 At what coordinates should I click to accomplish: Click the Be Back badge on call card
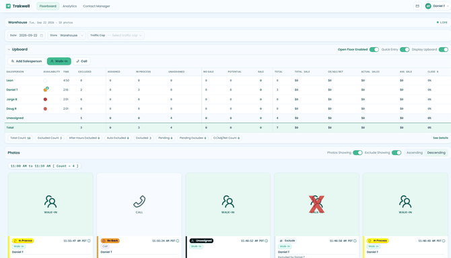[110, 240]
